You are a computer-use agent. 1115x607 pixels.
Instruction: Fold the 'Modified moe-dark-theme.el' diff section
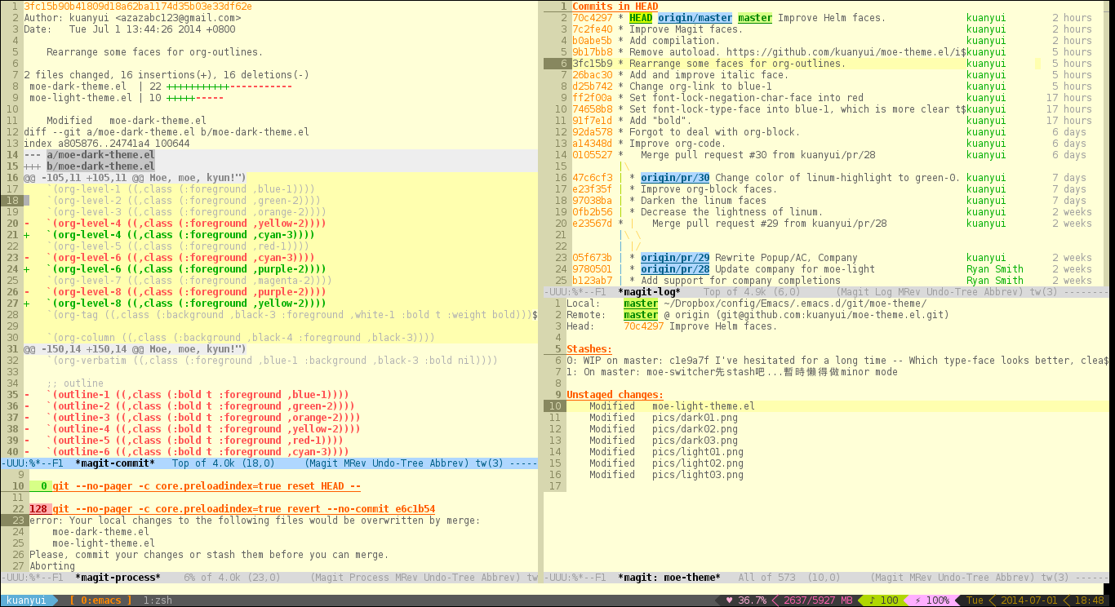pyautogui.click(x=127, y=121)
